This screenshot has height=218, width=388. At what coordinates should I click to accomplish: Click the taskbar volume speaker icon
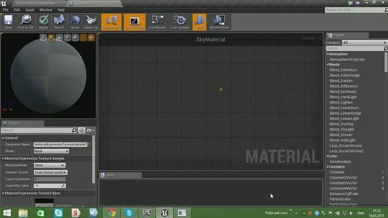[x=351, y=213]
